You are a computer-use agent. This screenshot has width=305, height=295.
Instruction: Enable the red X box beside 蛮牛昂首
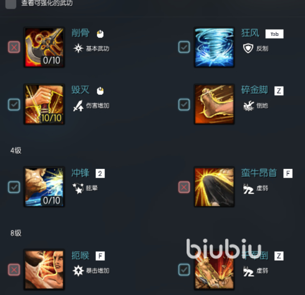coord(184,187)
